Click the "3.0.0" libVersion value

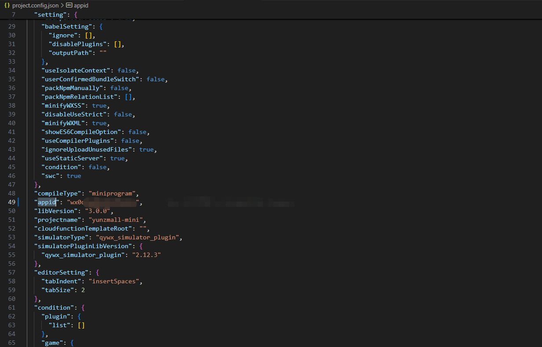point(95,211)
